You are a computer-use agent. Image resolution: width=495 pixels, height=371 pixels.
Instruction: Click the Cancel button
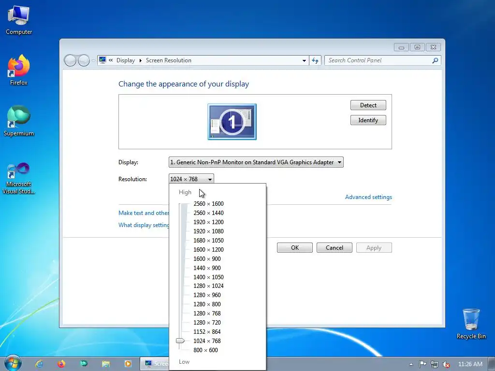(335, 248)
